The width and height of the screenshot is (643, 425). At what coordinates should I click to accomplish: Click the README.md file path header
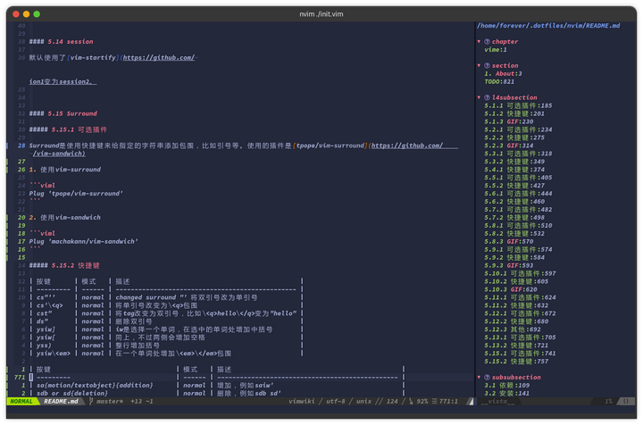[548, 25]
